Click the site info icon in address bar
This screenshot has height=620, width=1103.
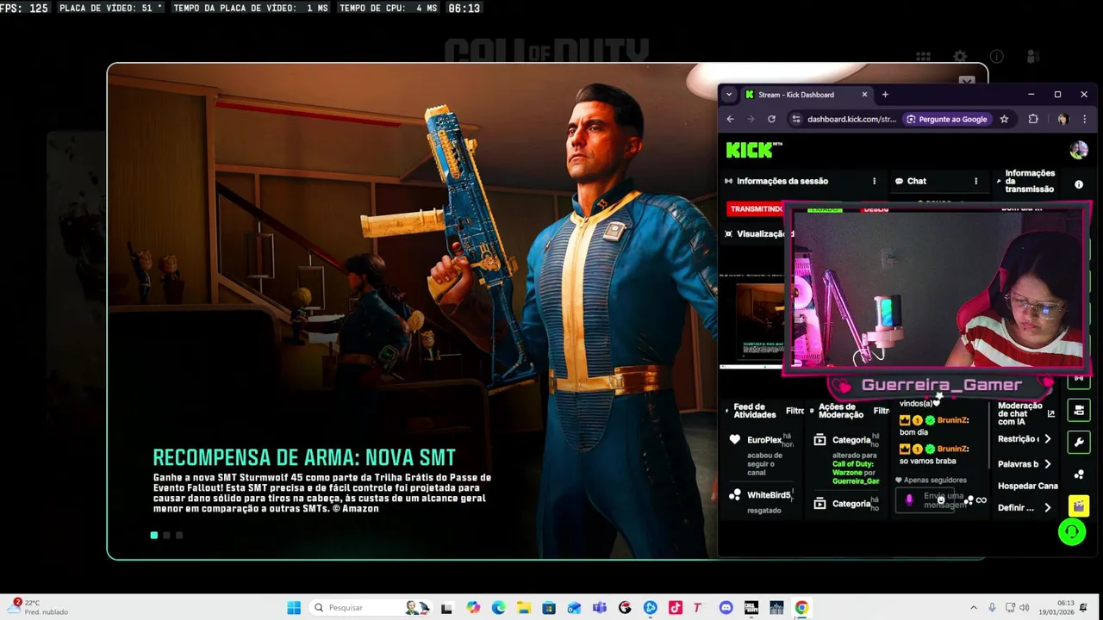[796, 119]
